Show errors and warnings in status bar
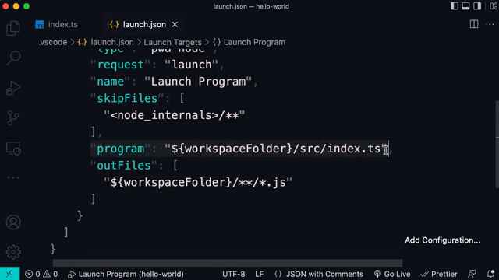This screenshot has height=280, width=499. point(41,274)
